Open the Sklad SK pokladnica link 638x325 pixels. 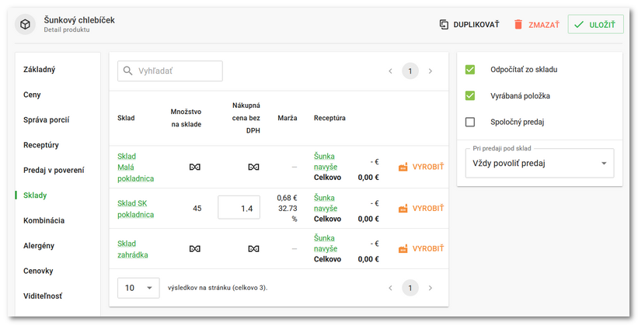[x=135, y=209]
